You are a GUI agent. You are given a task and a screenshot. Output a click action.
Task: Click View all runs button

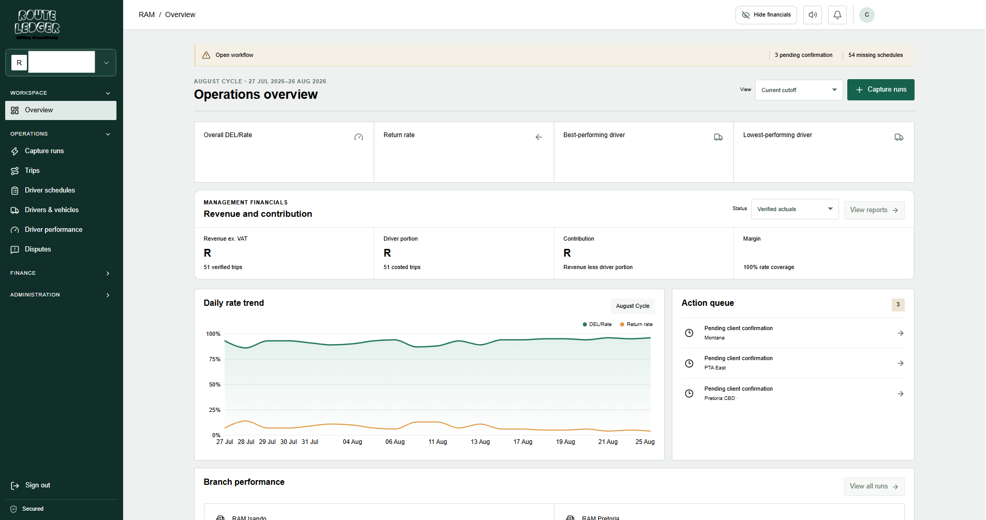(874, 486)
